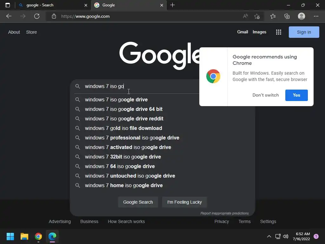Open the network status tray icon
Viewport: 325px width, 244px height.
coord(278,236)
